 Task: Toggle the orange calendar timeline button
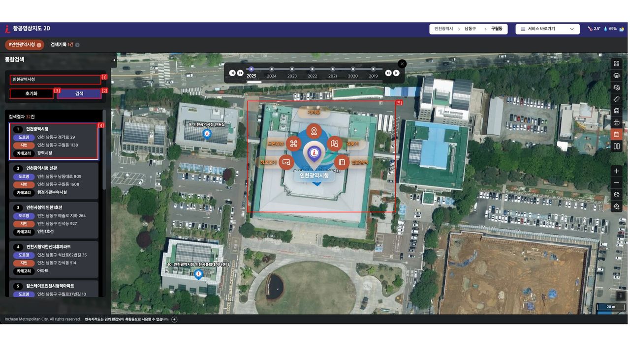[x=616, y=134]
